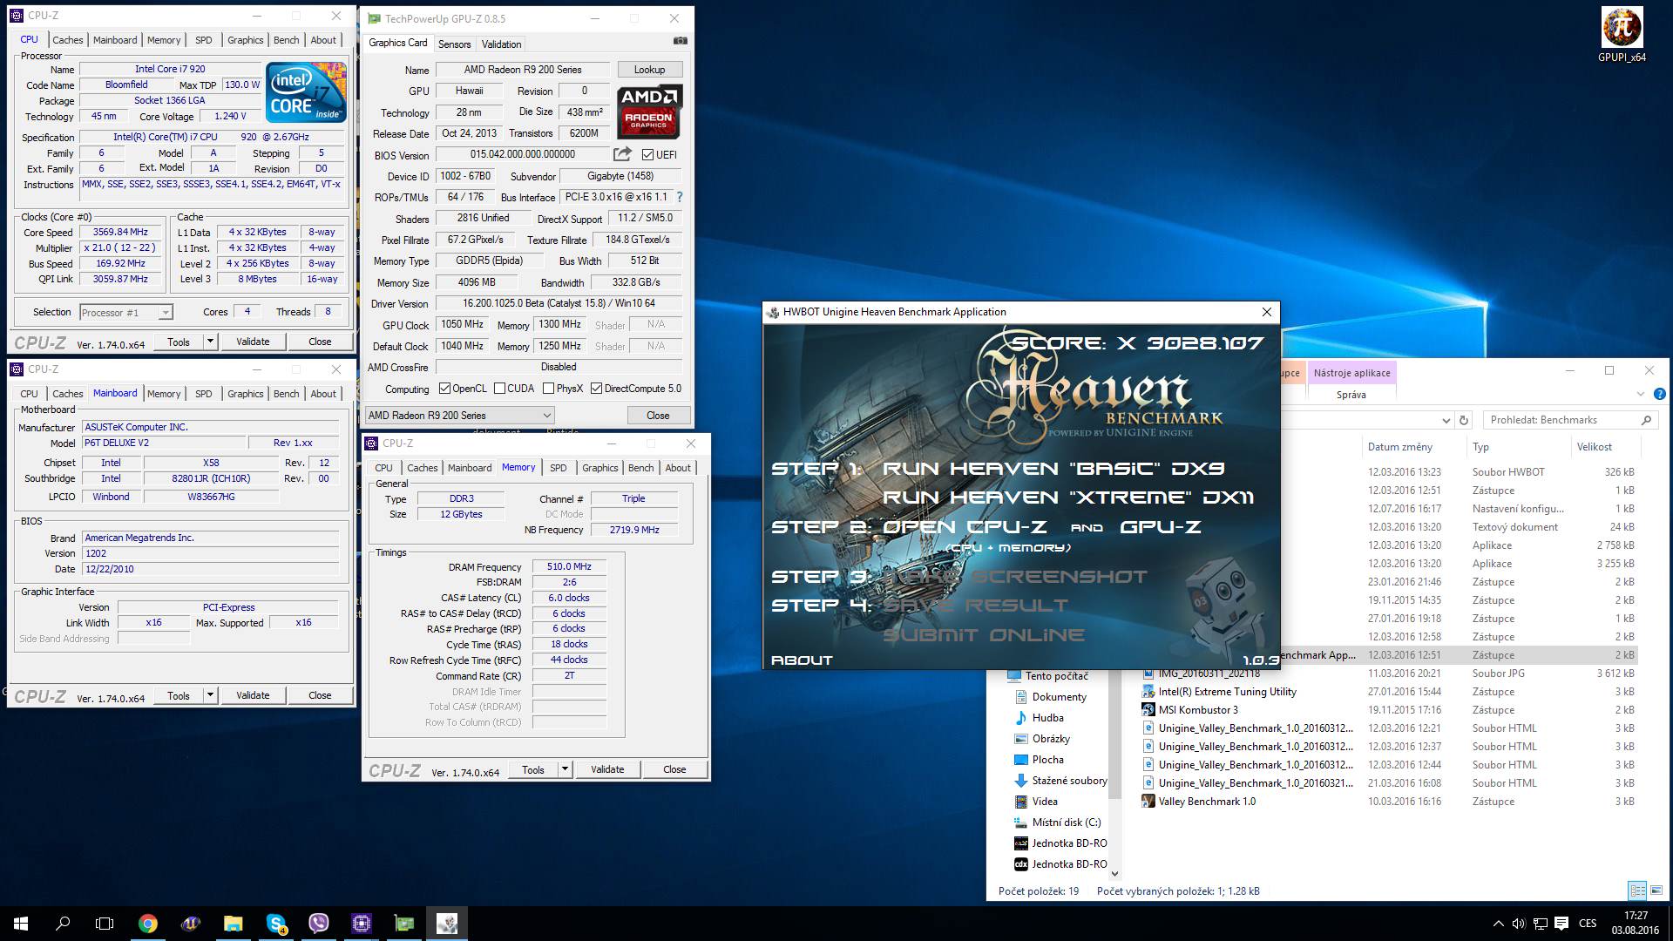Click the GPU-Z screenshot camera icon
Image resolution: width=1673 pixels, height=941 pixels.
point(681,41)
